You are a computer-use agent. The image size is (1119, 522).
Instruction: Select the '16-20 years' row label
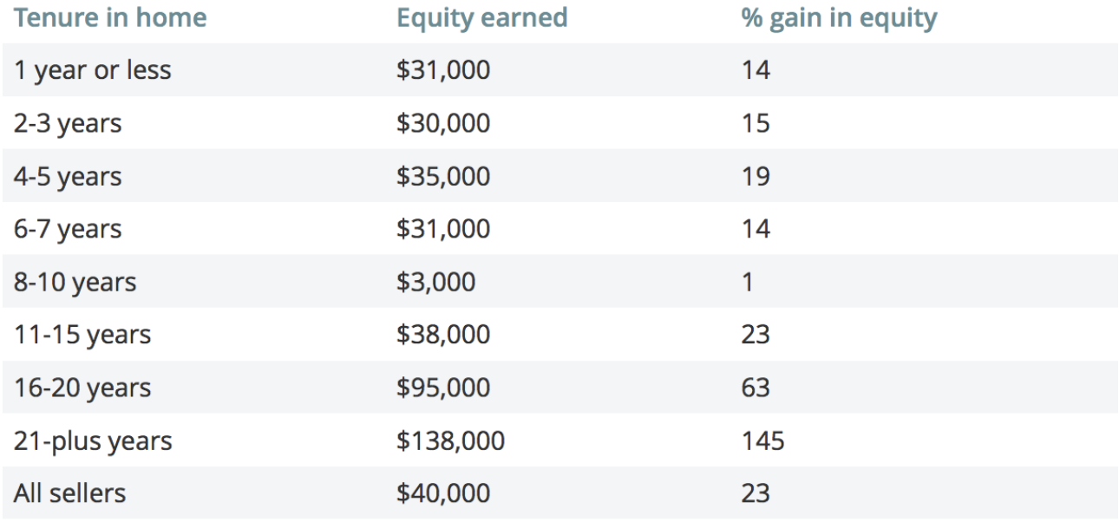click(x=82, y=388)
